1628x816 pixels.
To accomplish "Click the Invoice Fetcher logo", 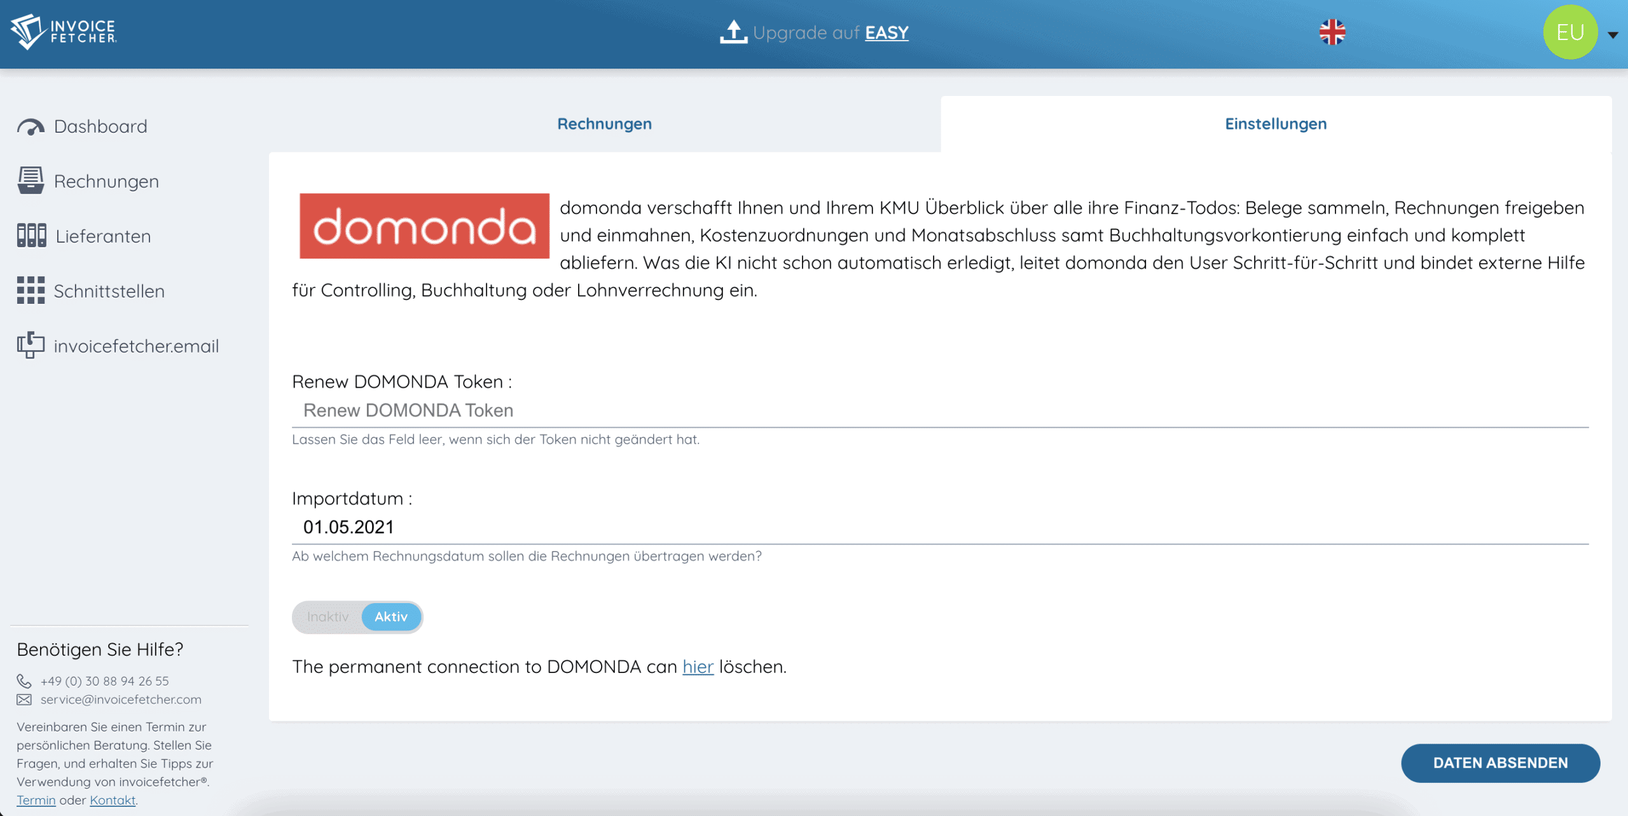I will pyautogui.click(x=64, y=32).
